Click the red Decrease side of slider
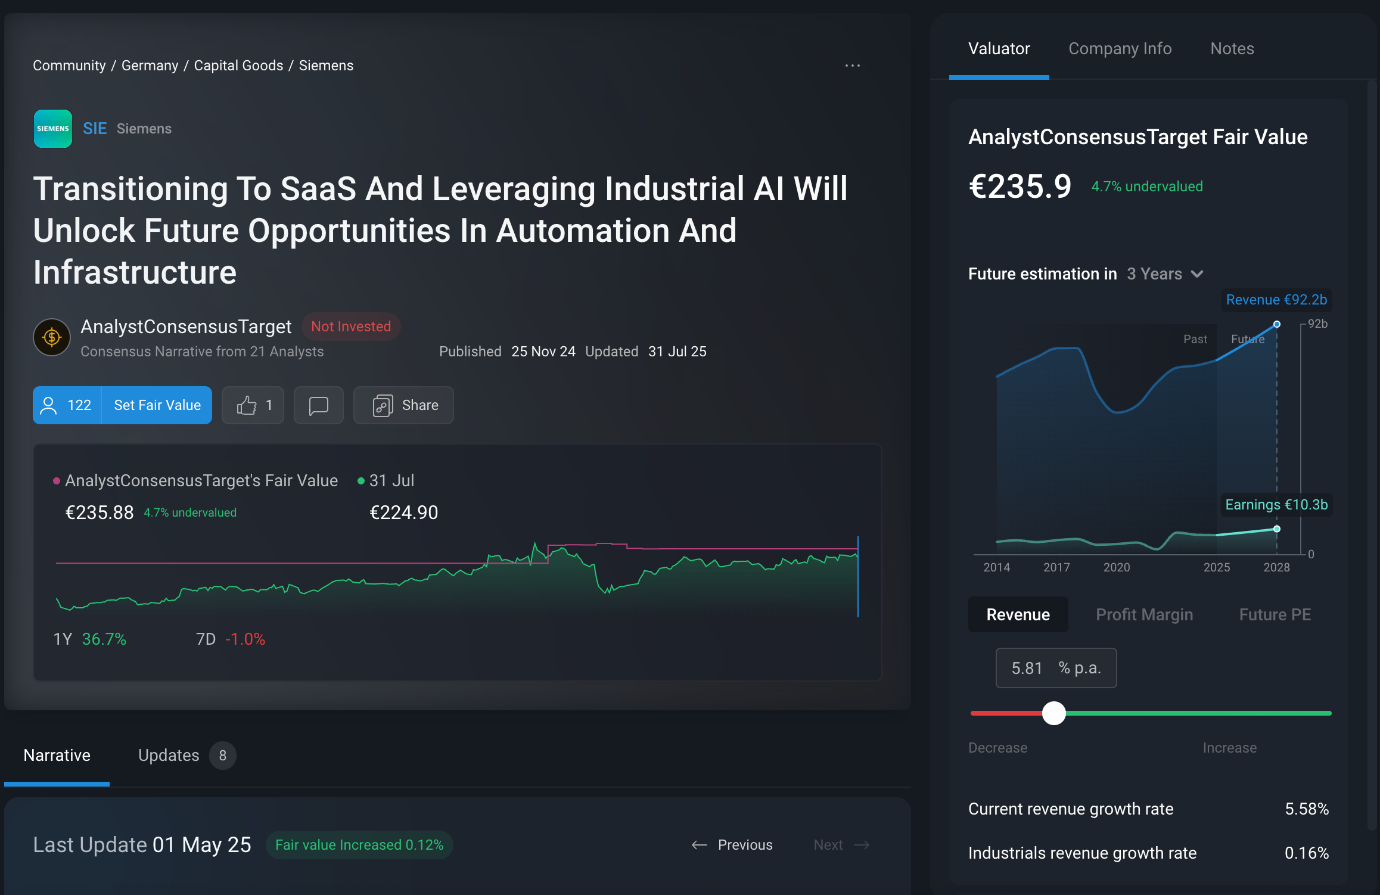The image size is (1380, 895). [1006, 713]
